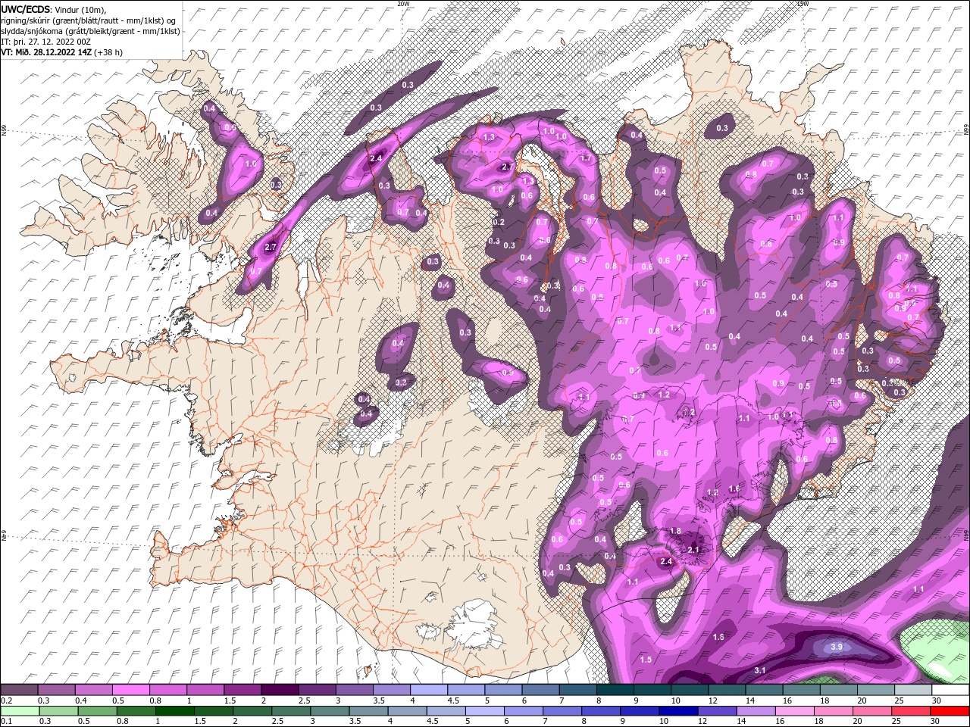Click the lower legend swatch labeled 2.5

coord(290,711)
